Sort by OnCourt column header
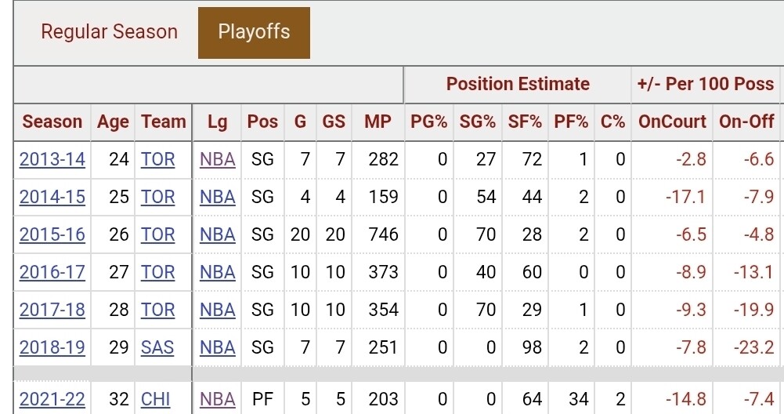This screenshot has height=414, width=784. point(672,122)
